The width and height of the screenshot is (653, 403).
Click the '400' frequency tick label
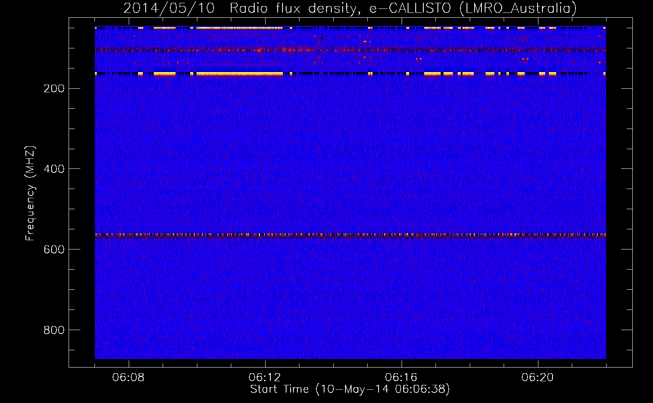[x=54, y=169]
